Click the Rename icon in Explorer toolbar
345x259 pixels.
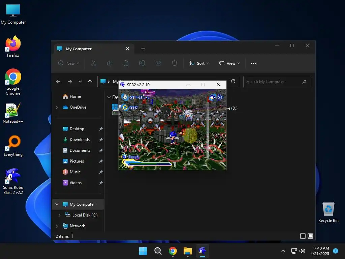point(142,63)
